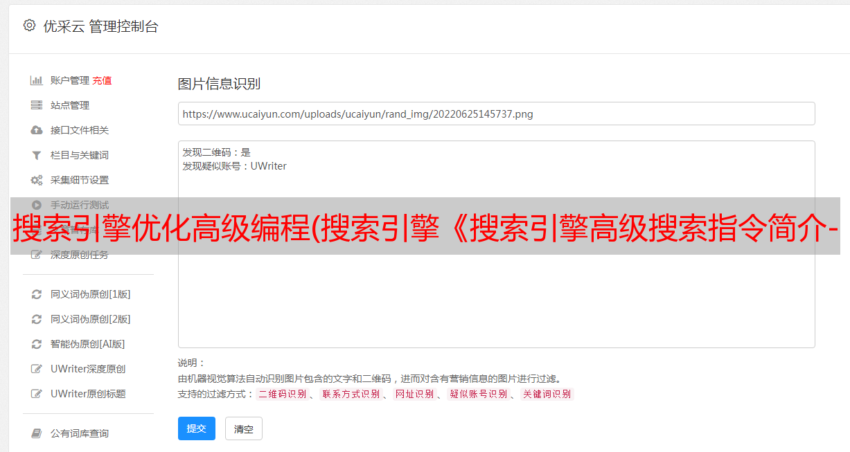Click the result line 发现疑似账号：UWriter
Image resolution: width=850 pixels, height=452 pixels.
234,166
